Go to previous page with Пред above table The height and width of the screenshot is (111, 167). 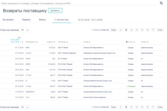click(113, 30)
